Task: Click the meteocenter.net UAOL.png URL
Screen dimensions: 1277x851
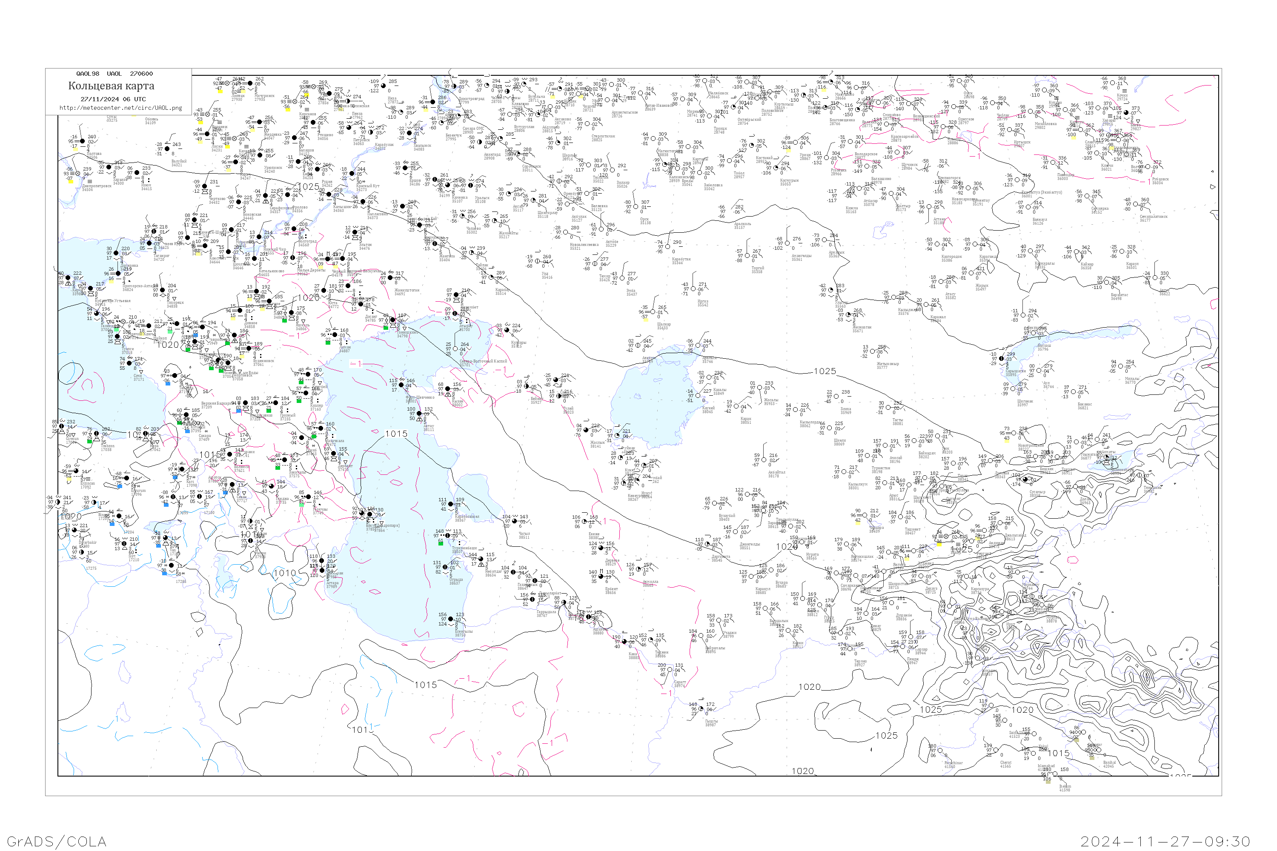Action: click(120, 108)
